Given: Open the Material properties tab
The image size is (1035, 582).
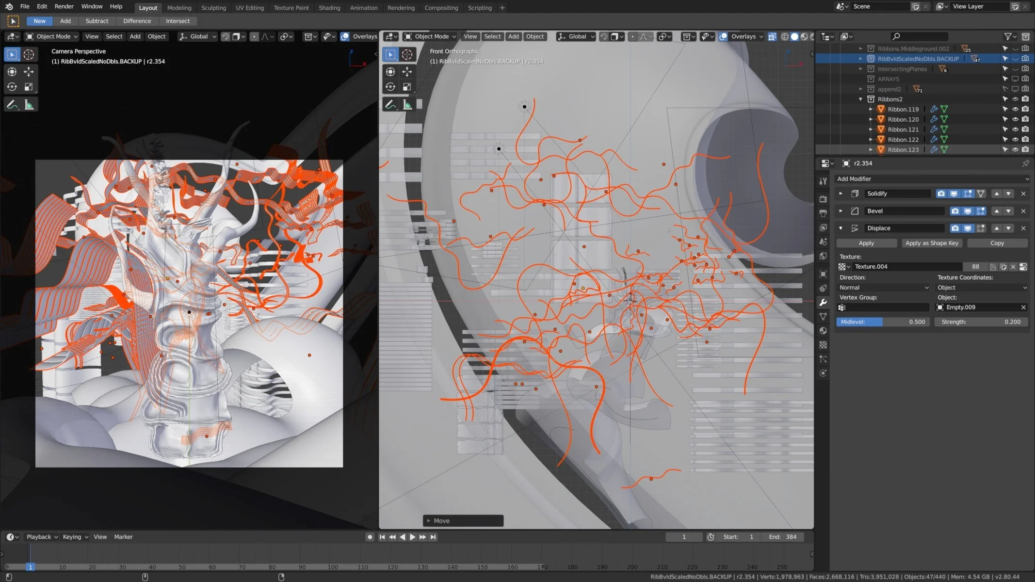Looking at the screenshot, I should click(x=823, y=330).
